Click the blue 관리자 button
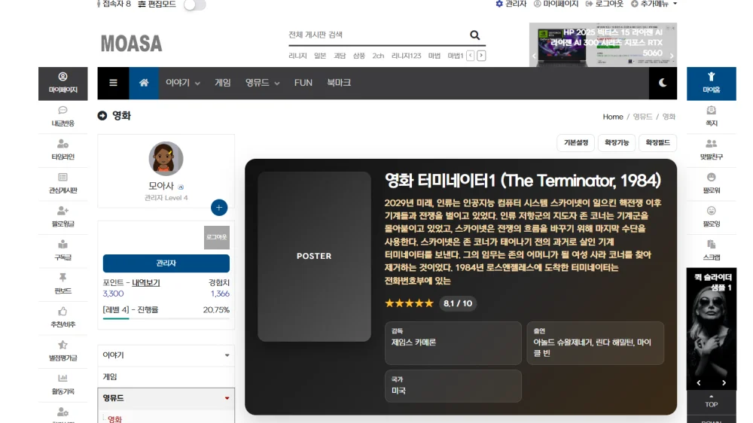Image resolution: width=753 pixels, height=423 pixels. click(x=166, y=263)
